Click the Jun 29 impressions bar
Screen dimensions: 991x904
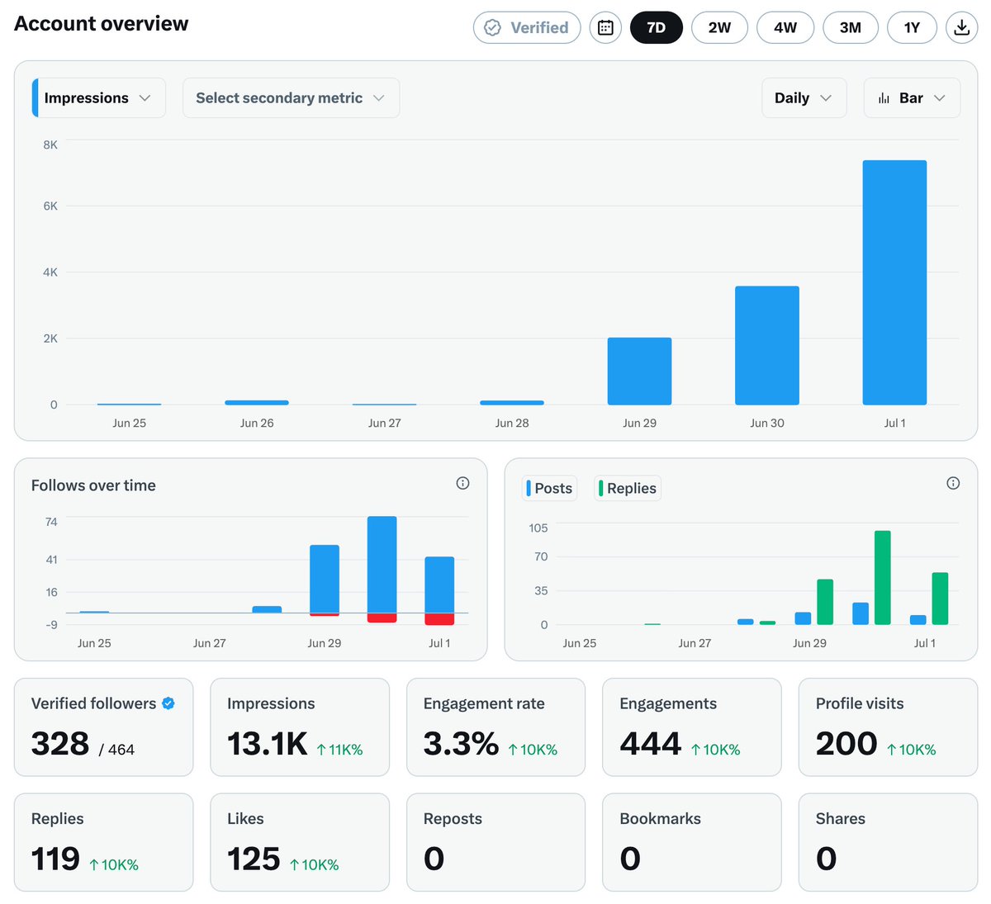click(639, 371)
